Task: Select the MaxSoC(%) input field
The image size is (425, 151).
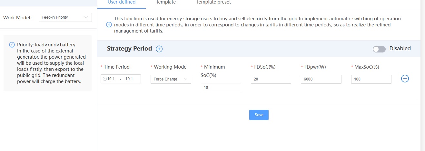Action: [x=371, y=79]
